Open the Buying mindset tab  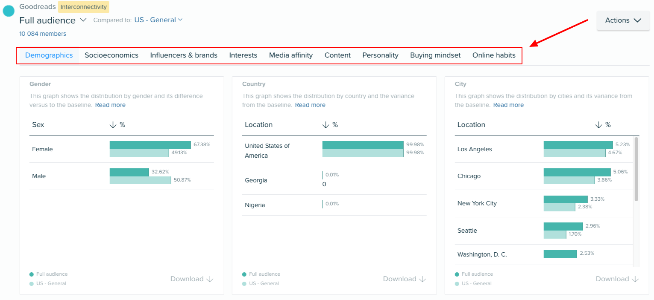tap(435, 55)
